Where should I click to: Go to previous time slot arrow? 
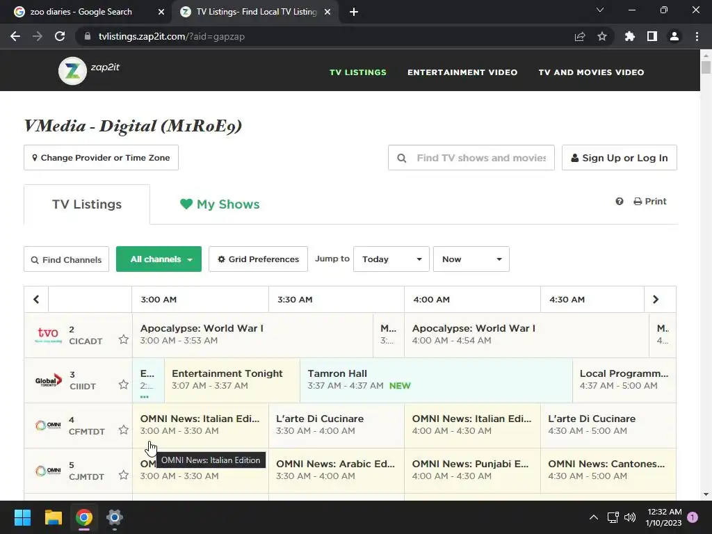[x=36, y=299]
